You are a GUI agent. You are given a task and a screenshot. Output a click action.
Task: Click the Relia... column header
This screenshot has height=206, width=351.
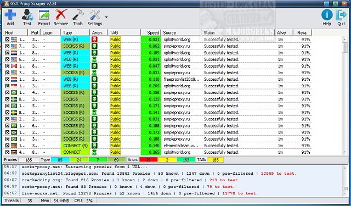pyautogui.click(x=302, y=33)
